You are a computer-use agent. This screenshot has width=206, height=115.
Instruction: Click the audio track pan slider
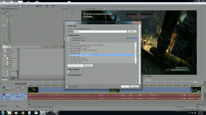13,99
